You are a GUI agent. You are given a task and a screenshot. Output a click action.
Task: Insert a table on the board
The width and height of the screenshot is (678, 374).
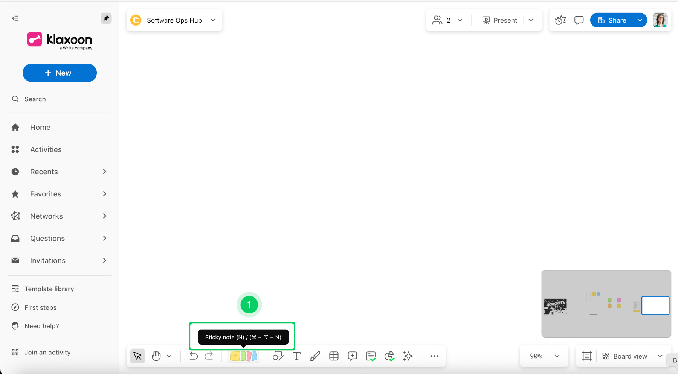(334, 356)
